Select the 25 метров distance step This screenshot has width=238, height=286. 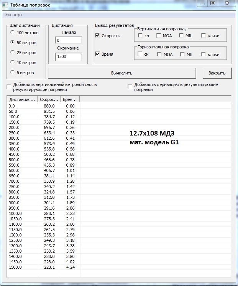point(12,52)
